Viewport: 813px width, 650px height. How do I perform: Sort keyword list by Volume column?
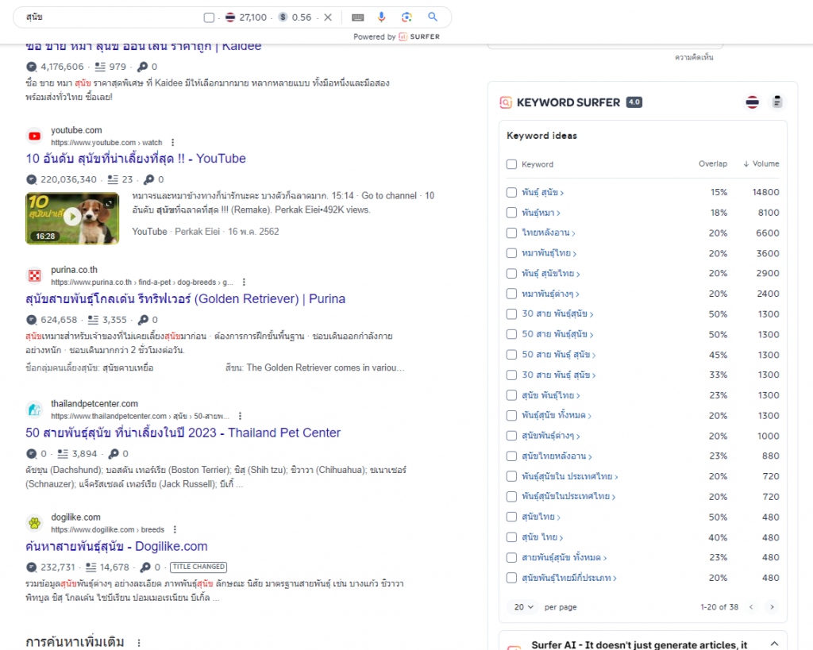[x=761, y=163]
